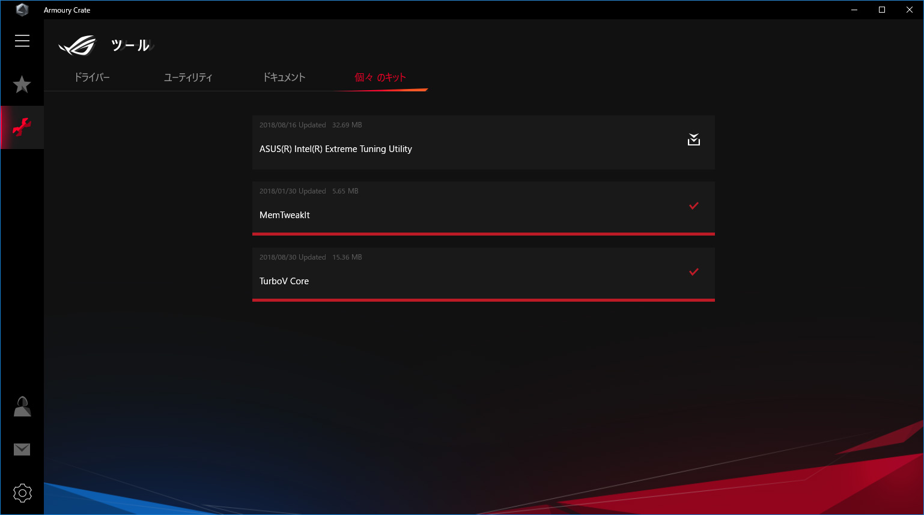Select the TurboV Core name

point(284,281)
